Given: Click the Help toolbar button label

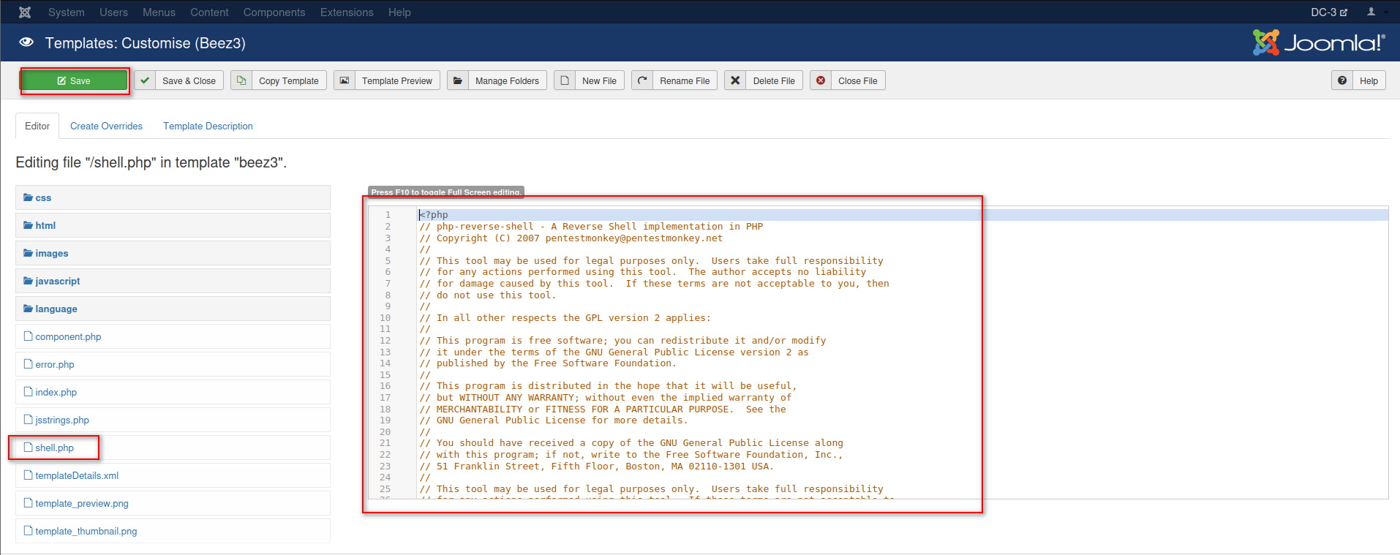Looking at the screenshot, I should coord(1369,81).
